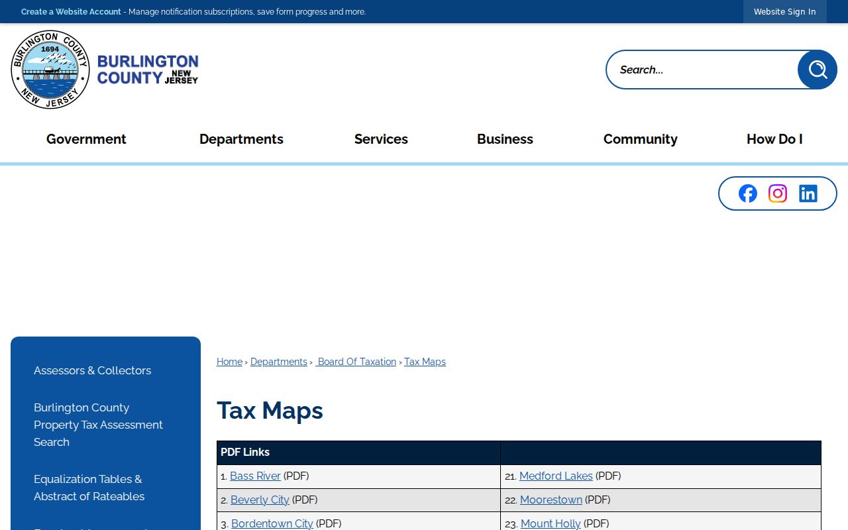
Task: Open the Facebook page icon
Action: pos(748,193)
